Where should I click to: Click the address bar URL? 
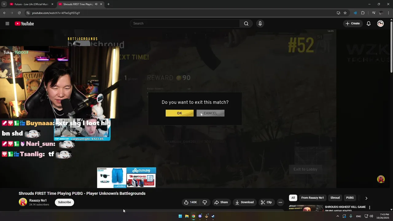coord(56,13)
